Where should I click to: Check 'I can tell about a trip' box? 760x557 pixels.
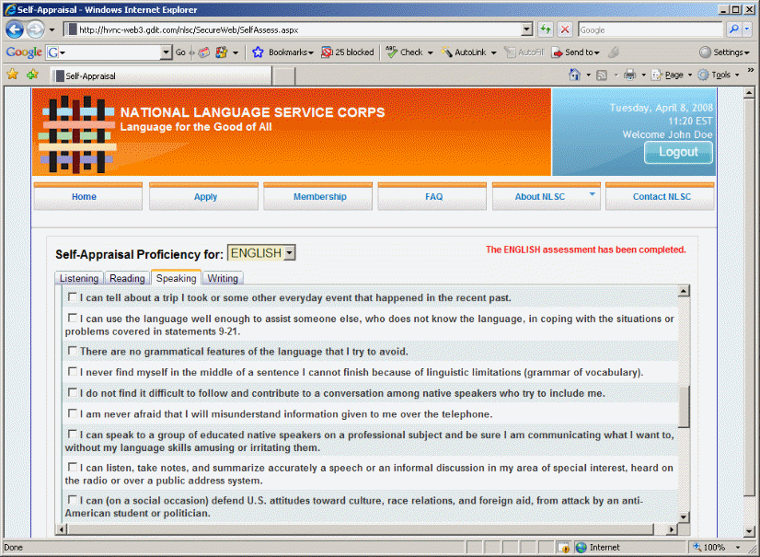point(72,296)
